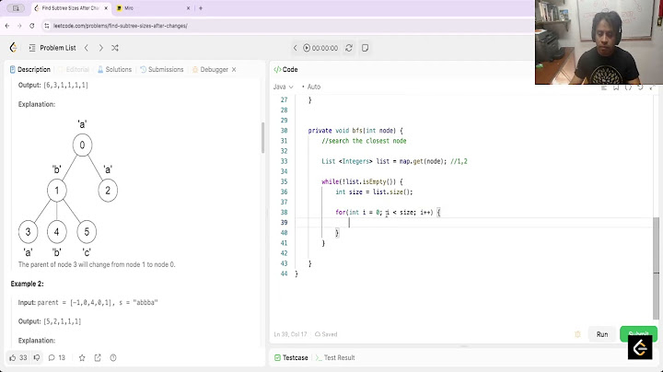Close the Miro browser tab

coord(188,8)
